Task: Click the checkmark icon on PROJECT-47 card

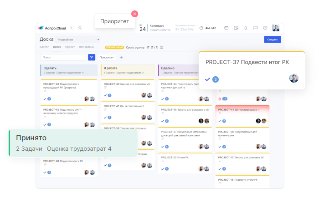Action: (x=105, y=118)
